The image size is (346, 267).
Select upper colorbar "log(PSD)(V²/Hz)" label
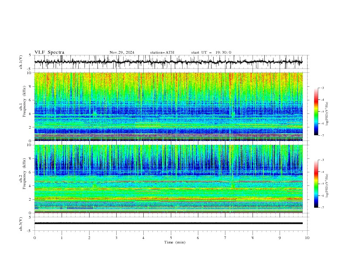[x=327, y=114]
